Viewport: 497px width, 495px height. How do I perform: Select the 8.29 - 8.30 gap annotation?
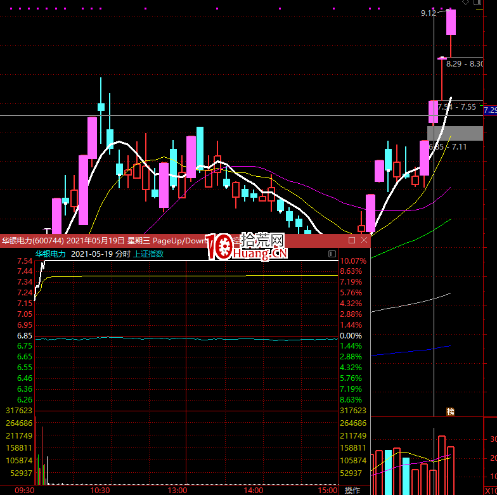(x=465, y=63)
